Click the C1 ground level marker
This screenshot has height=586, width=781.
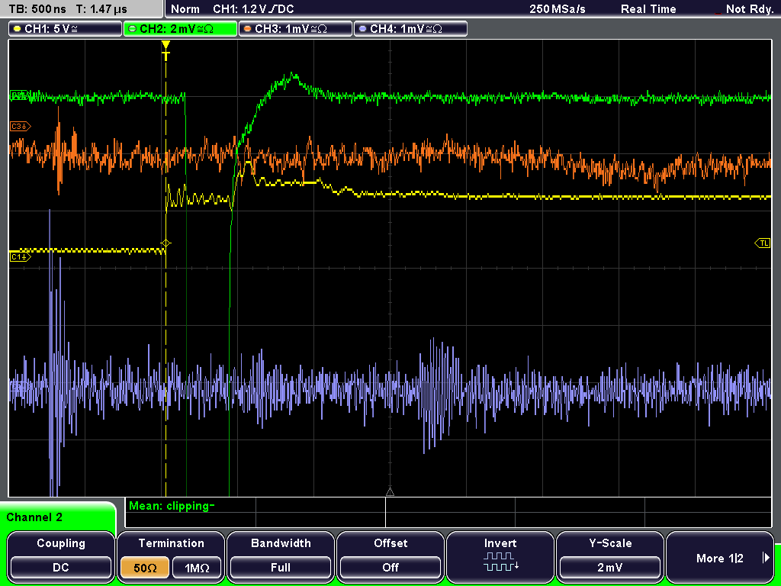(21, 257)
